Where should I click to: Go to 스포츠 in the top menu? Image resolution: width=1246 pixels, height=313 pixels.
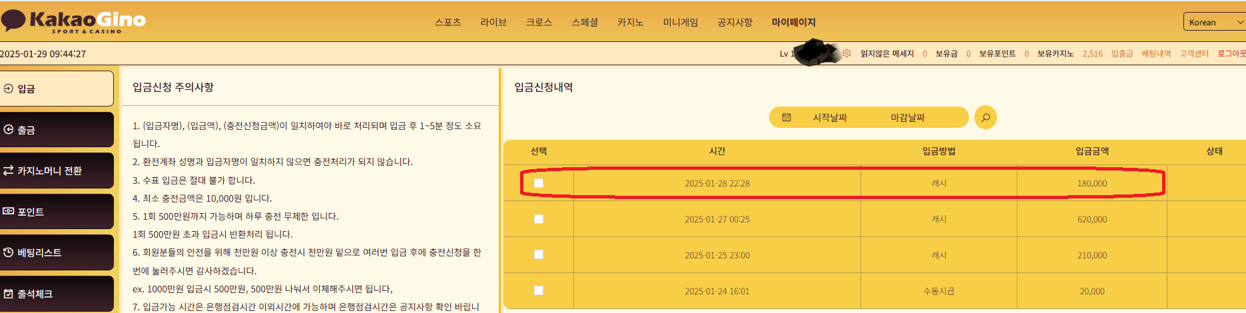coord(448,22)
